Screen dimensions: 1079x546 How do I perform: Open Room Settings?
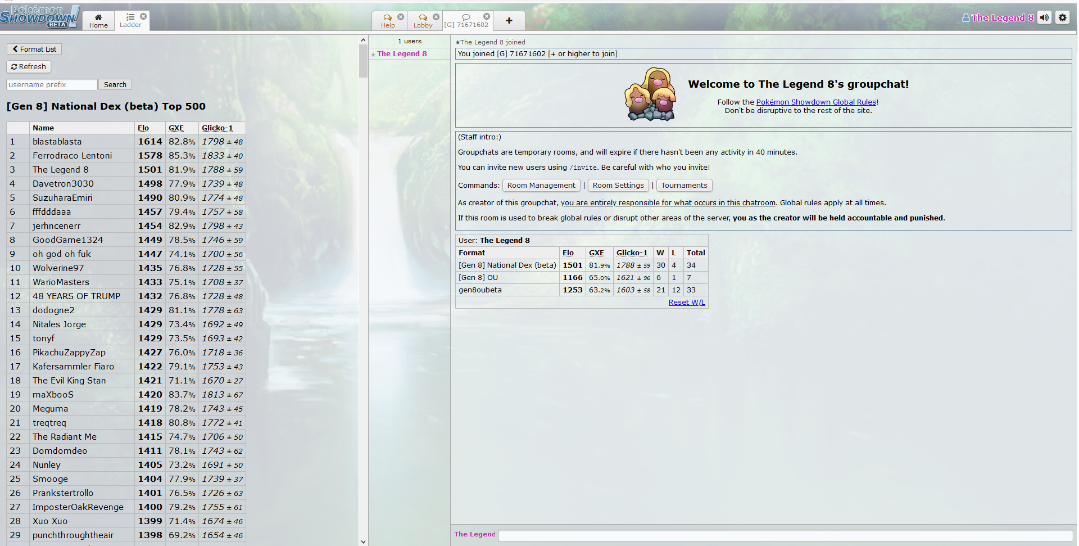coord(618,185)
